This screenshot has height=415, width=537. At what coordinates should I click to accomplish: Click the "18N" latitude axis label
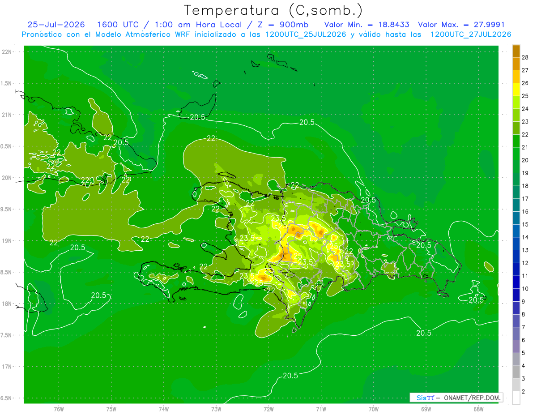tap(6, 304)
